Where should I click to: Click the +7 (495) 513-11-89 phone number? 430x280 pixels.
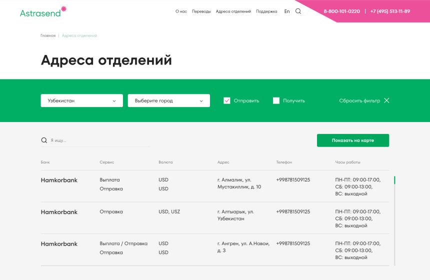390,11
